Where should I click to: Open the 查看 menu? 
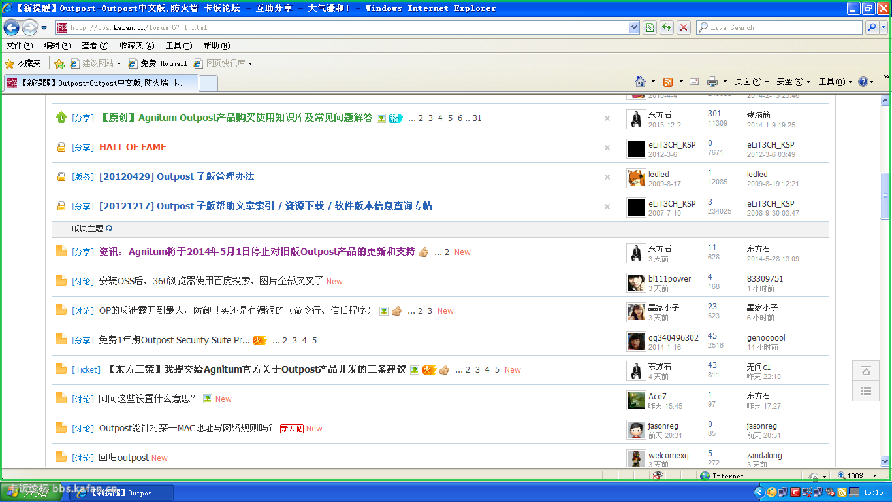coord(95,46)
